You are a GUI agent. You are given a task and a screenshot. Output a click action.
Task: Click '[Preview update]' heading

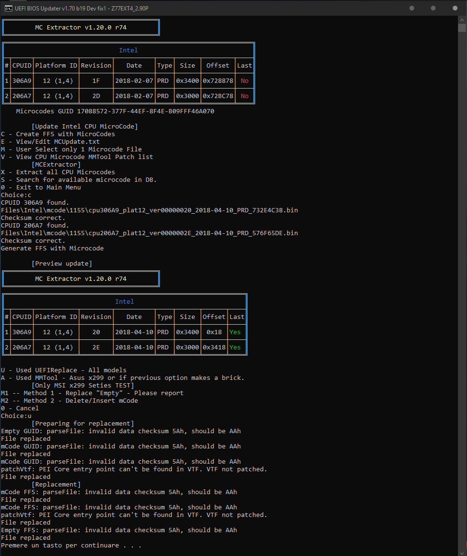[x=62, y=264]
